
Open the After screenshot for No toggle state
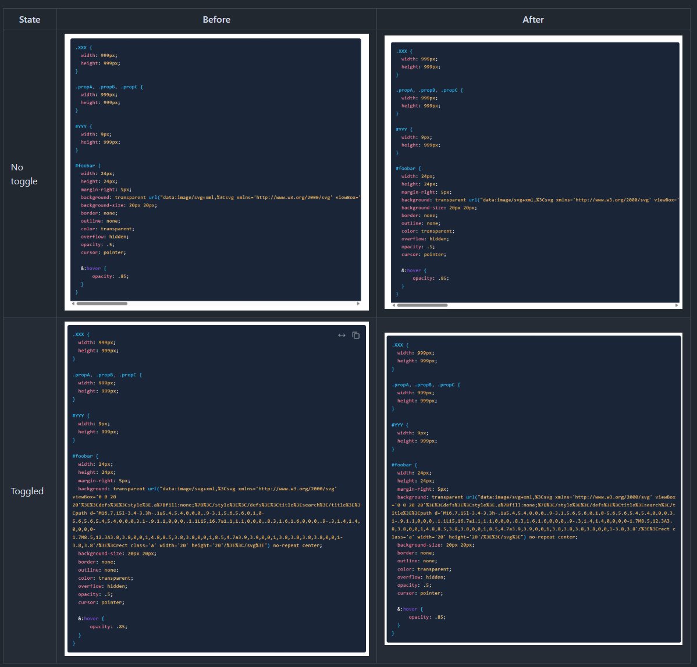coord(534,172)
